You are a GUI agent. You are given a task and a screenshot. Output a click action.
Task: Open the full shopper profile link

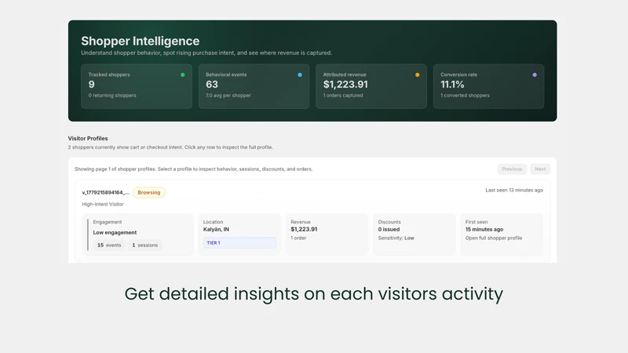[x=494, y=238]
